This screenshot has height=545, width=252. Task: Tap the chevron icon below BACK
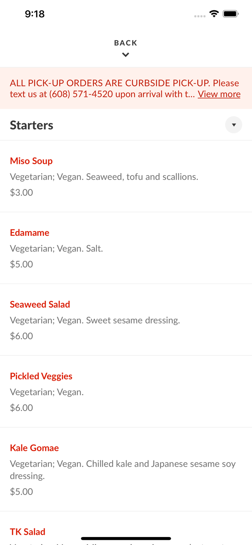[x=125, y=54]
